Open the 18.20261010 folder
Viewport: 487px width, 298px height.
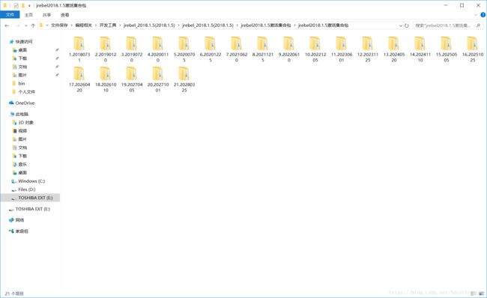pyautogui.click(x=106, y=79)
